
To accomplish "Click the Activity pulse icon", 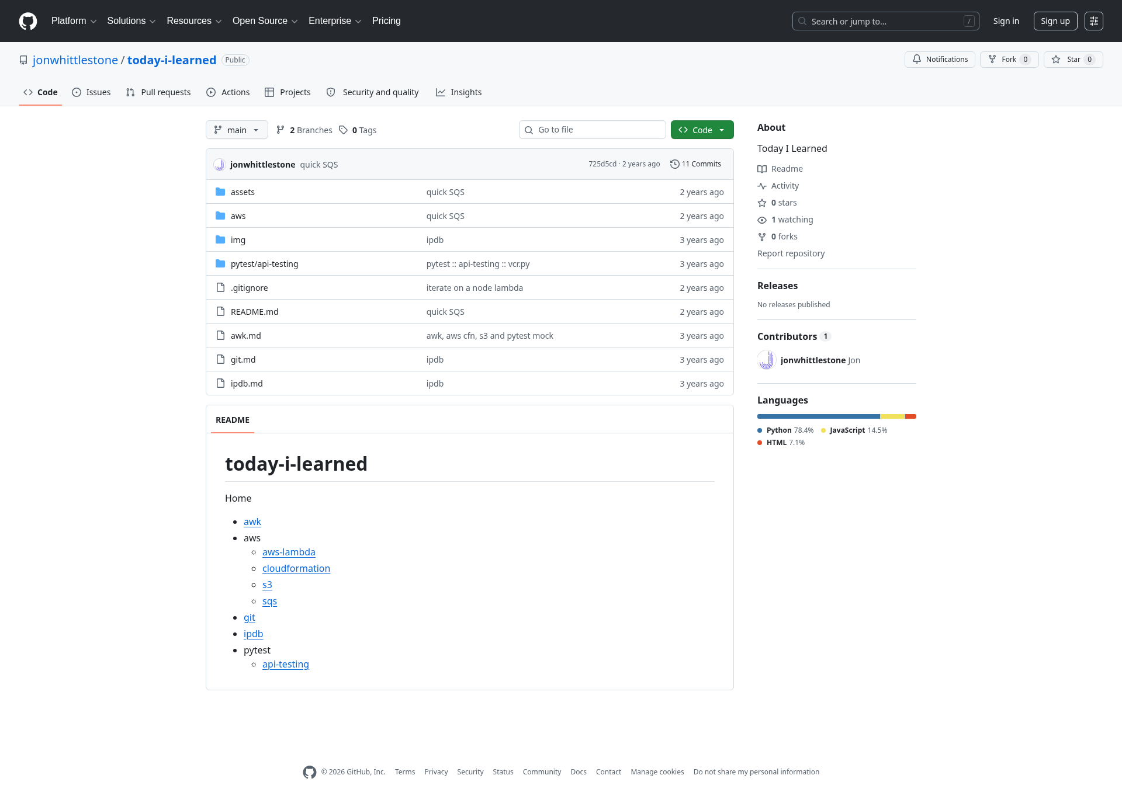I will tap(762, 186).
